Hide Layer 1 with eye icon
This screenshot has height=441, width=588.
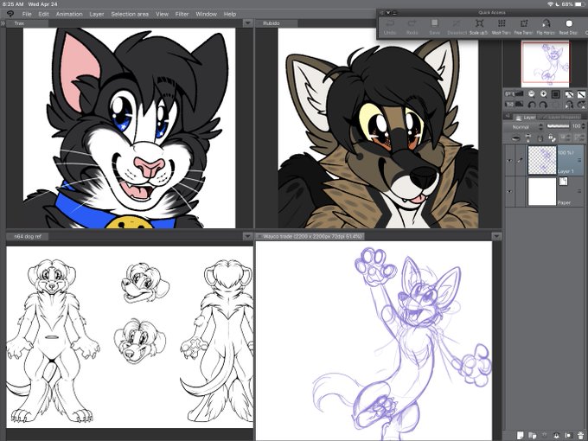[x=509, y=161]
